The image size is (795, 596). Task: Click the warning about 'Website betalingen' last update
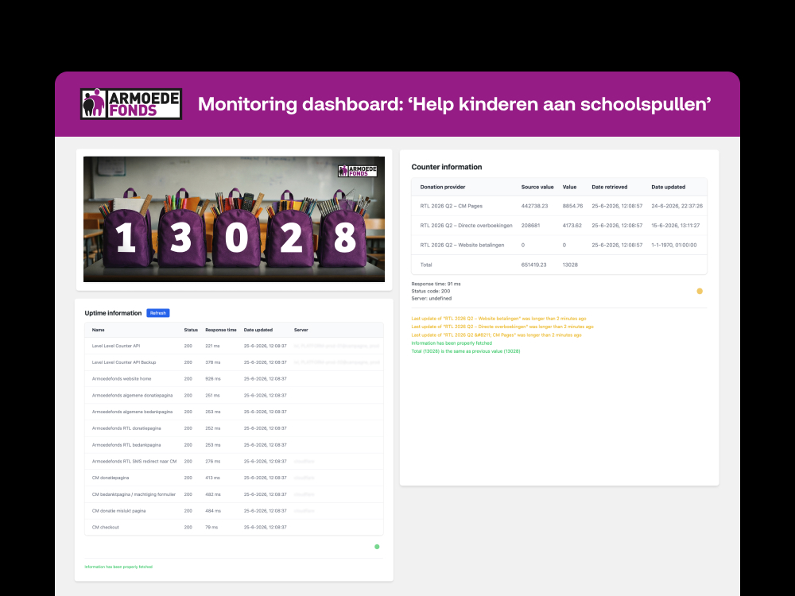[499, 319]
